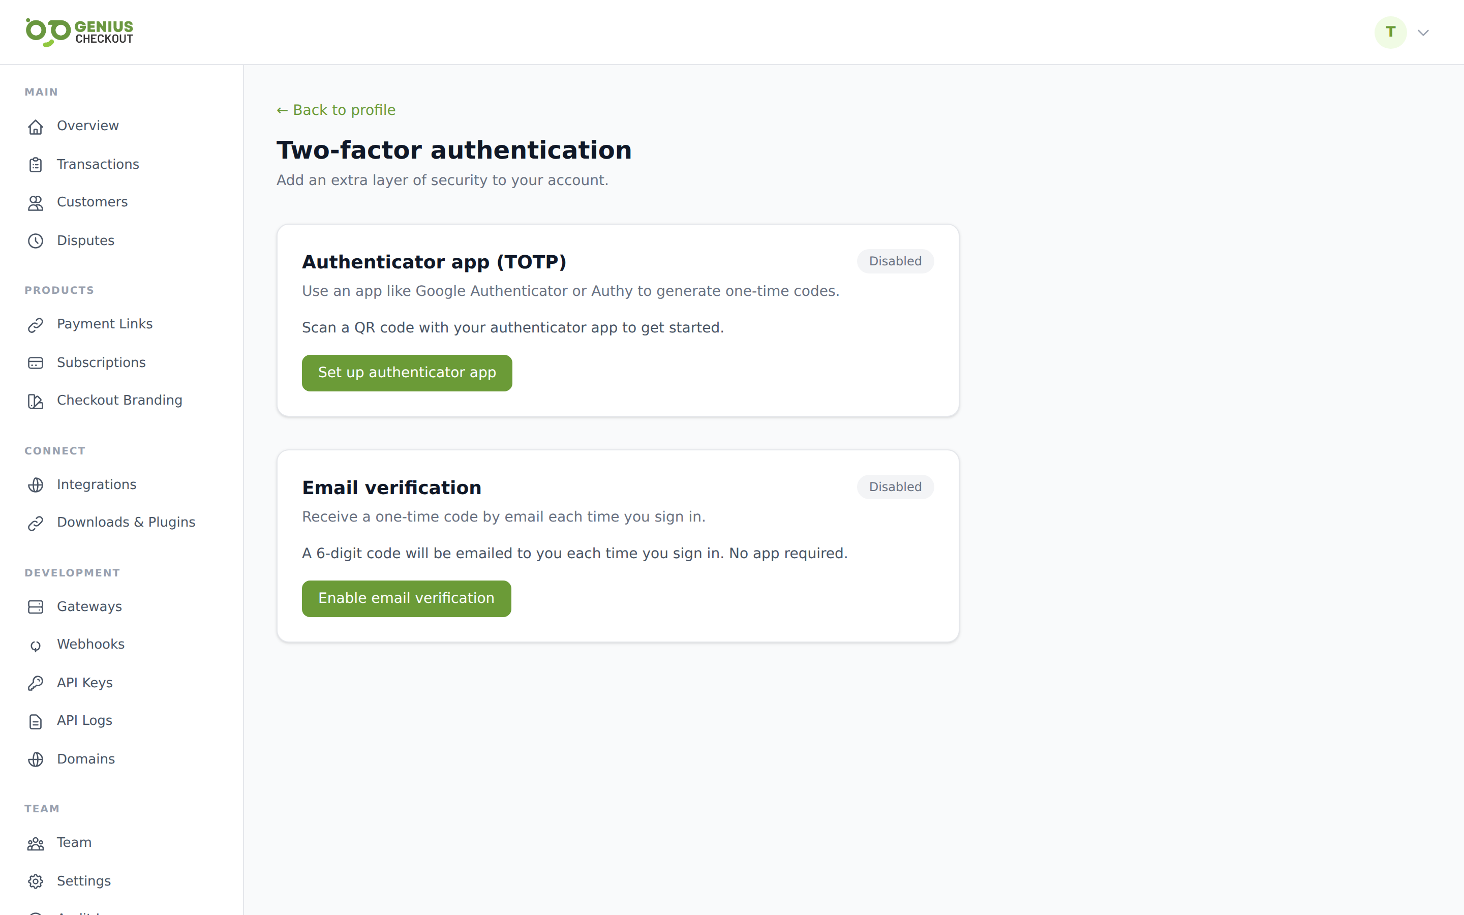Click the Webhooks icon
This screenshot has height=915, width=1464.
(36, 645)
